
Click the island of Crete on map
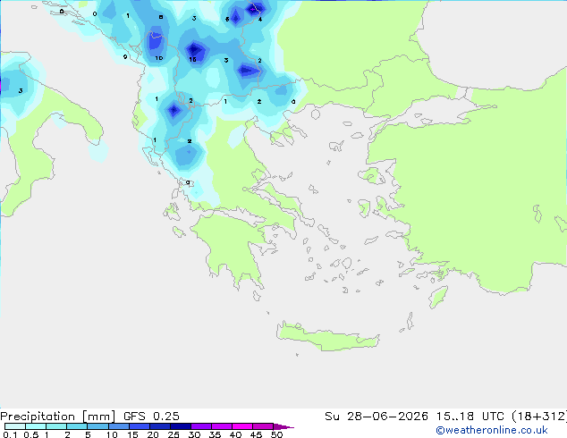[327, 336]
